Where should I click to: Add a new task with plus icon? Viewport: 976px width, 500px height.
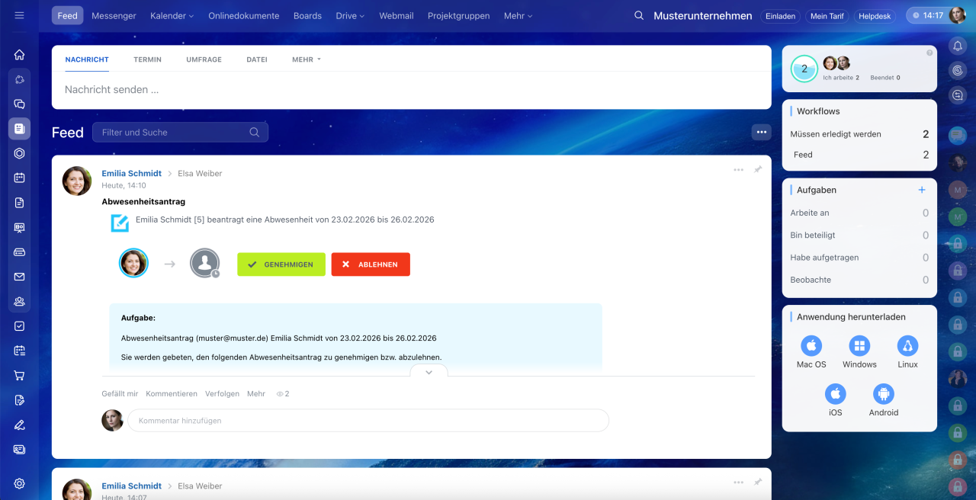(921, 190)
